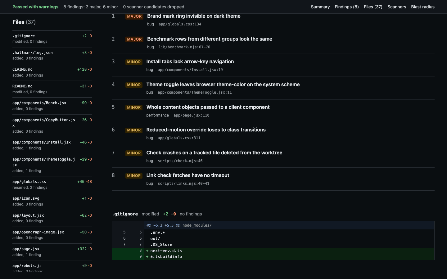Viewport: 447px width, 279px height.
Task: Open finding 'Install tabs lack arrow-key navigation'
Action: [x=190, y=61]
